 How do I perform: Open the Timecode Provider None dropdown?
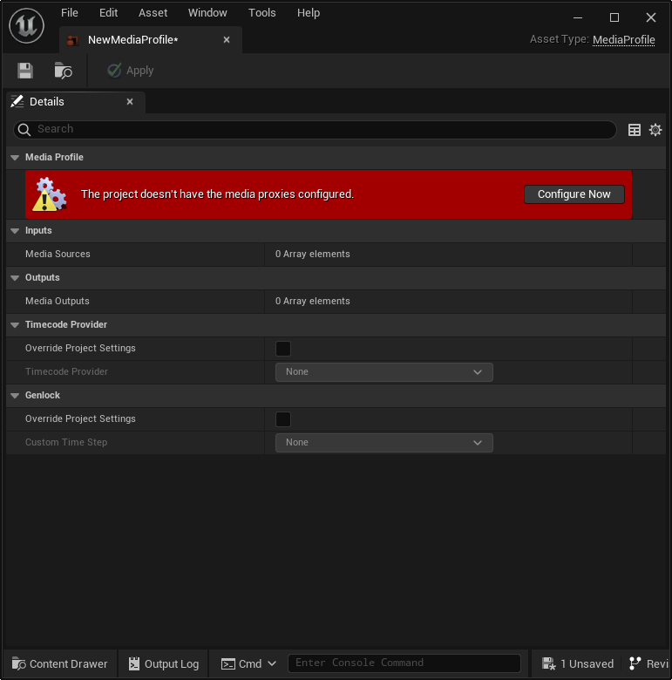click(x=384, y=372)
